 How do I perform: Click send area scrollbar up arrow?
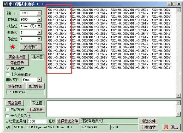(179, 103)
